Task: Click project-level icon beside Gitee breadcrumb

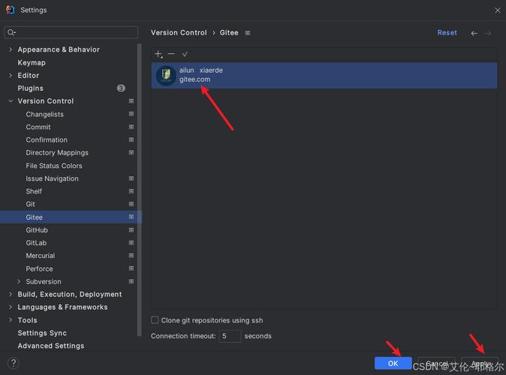Action: tap(248, 33)
